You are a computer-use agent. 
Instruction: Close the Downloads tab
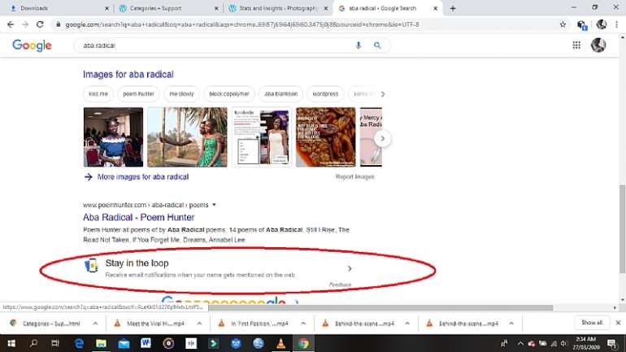107,8
